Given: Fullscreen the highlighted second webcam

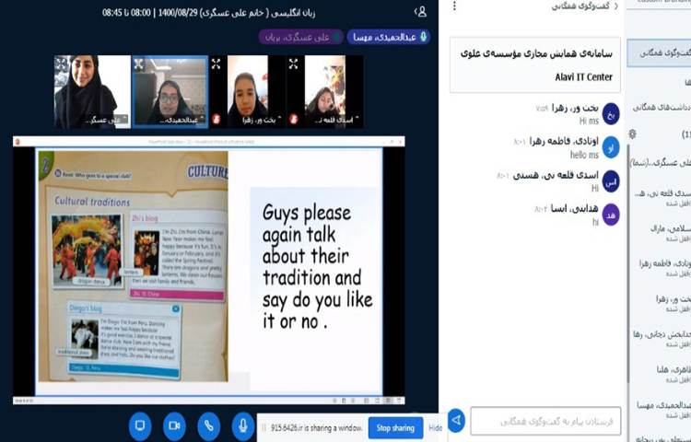Looking at the screenshot, I should tap(139, 64).
